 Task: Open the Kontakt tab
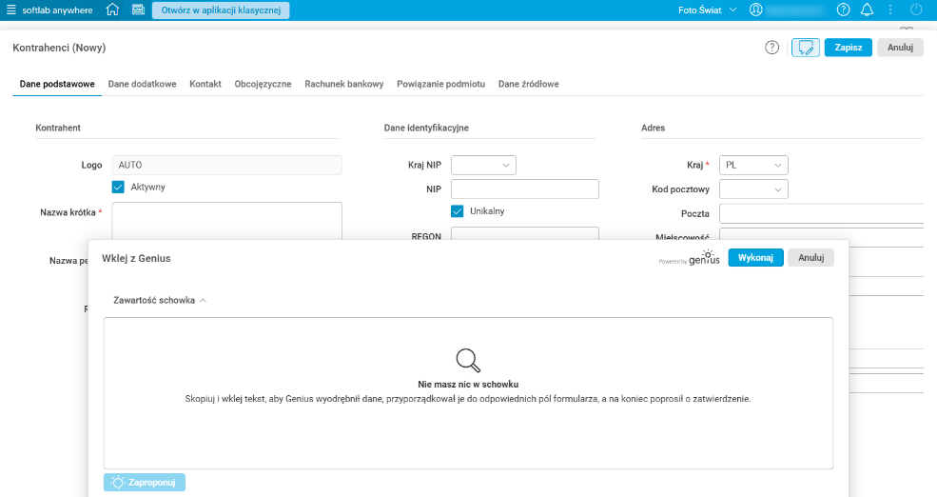click(x=205, y=84)
